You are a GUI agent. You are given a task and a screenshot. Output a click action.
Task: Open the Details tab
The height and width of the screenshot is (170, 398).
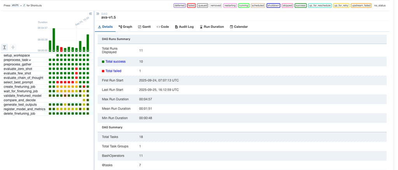coord(105,27)
